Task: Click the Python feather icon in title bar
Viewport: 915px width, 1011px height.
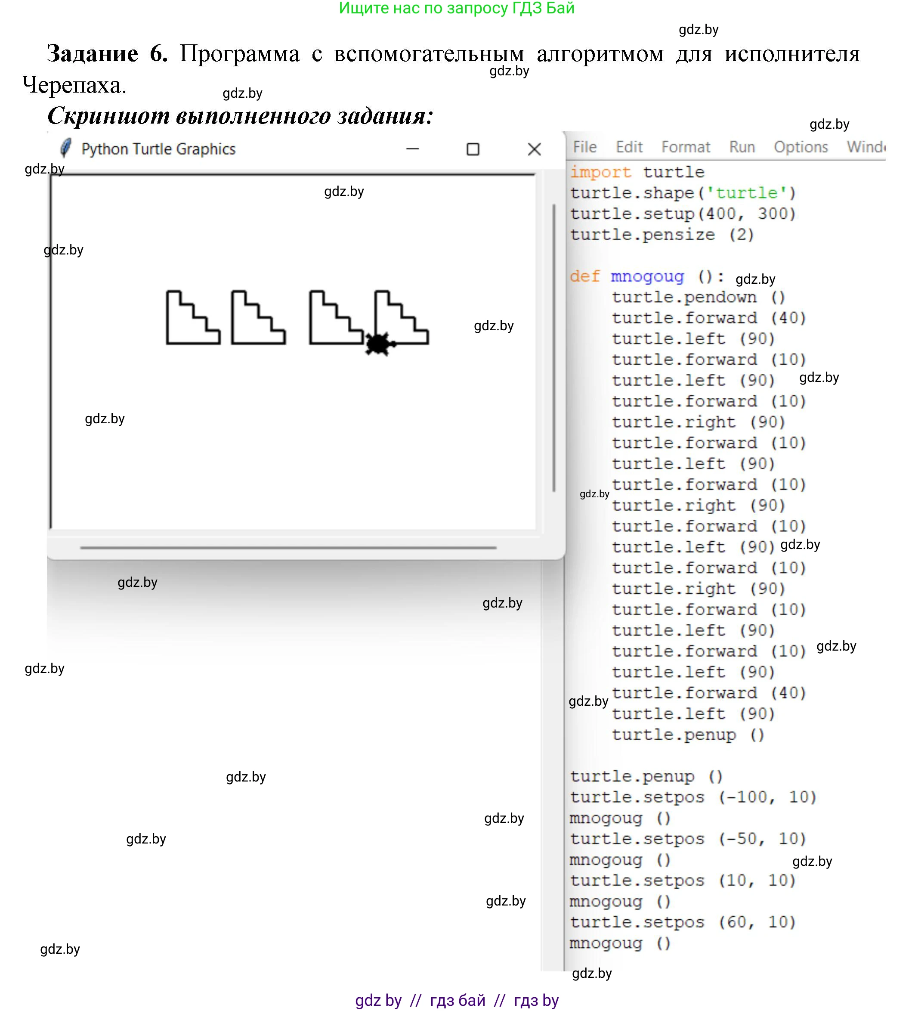Action: tap(66, 149)
